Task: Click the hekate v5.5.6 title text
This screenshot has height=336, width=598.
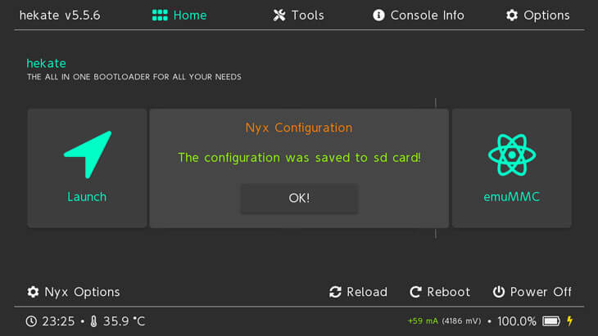Action: (59, 16)
